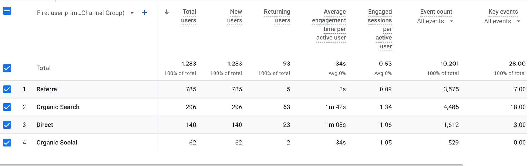Image resolution: width=531 pixels, height=166 pixels.
Task: Click the Total users column header
Action: click(x=189, y=16)
